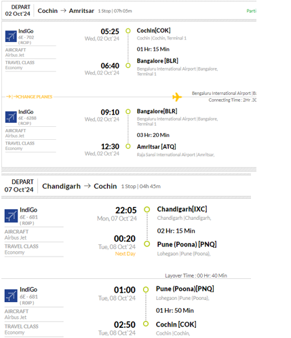Select the Pune (Poona) [PNQ] arrival heading
Screen dimensions: 291x338
click(x=187, y=244)
